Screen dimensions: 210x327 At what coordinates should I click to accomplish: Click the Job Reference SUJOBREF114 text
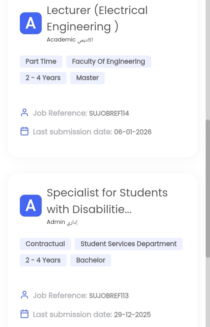(81, 113)
